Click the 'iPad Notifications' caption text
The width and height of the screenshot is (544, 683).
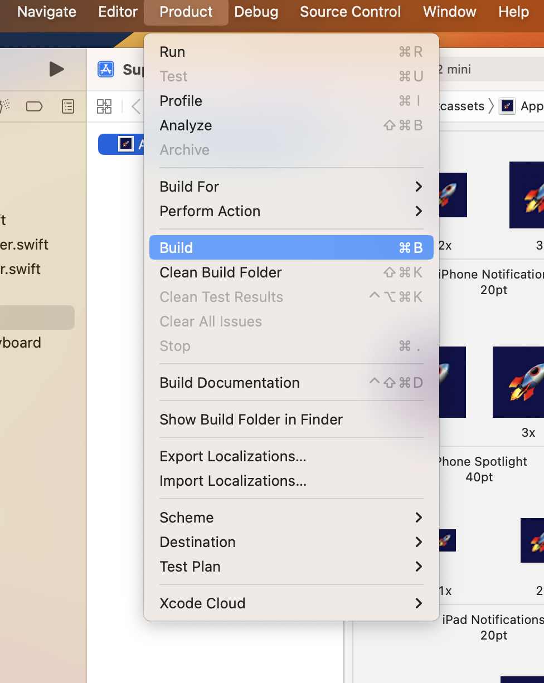493,619
